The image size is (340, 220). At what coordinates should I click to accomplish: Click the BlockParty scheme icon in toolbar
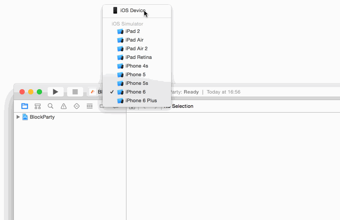pyautogui.click(x=93, y=92)
